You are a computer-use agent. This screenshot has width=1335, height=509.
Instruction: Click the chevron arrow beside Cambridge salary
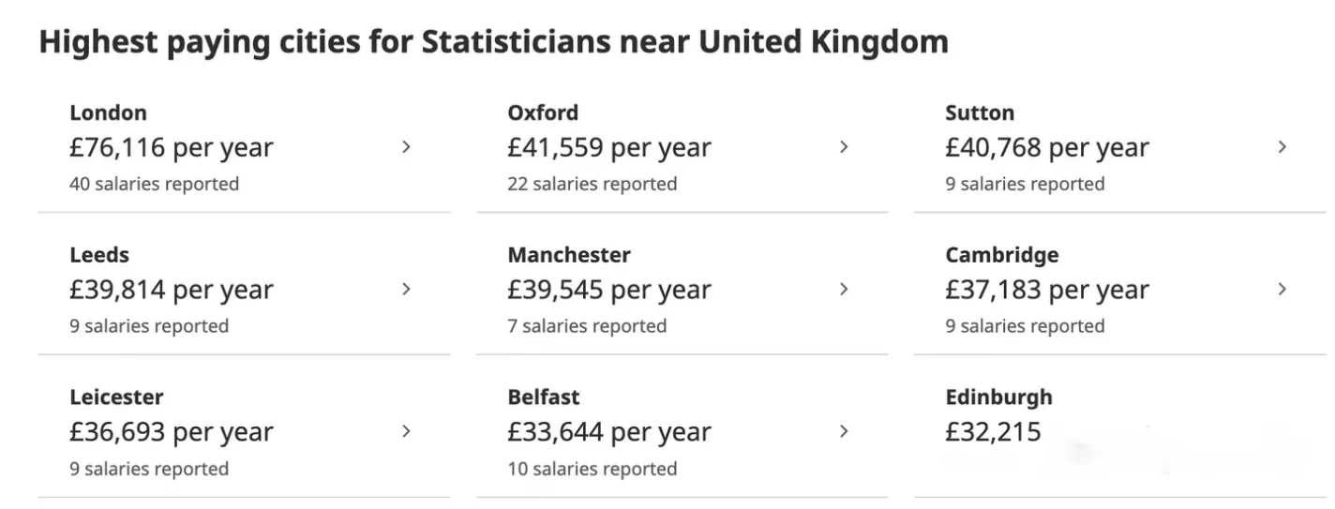(1282, 290)
